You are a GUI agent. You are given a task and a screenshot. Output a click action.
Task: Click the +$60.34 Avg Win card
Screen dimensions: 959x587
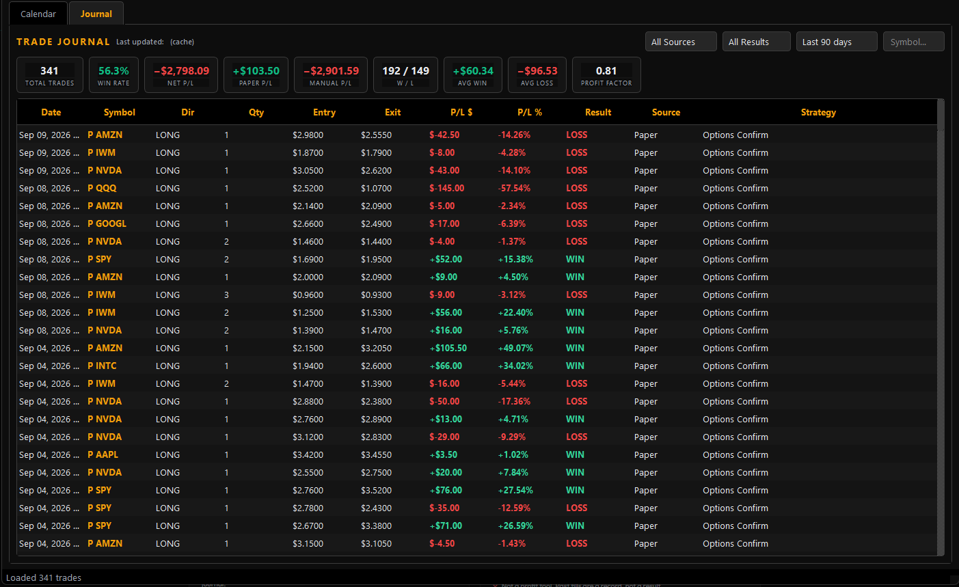coord(473,74)
